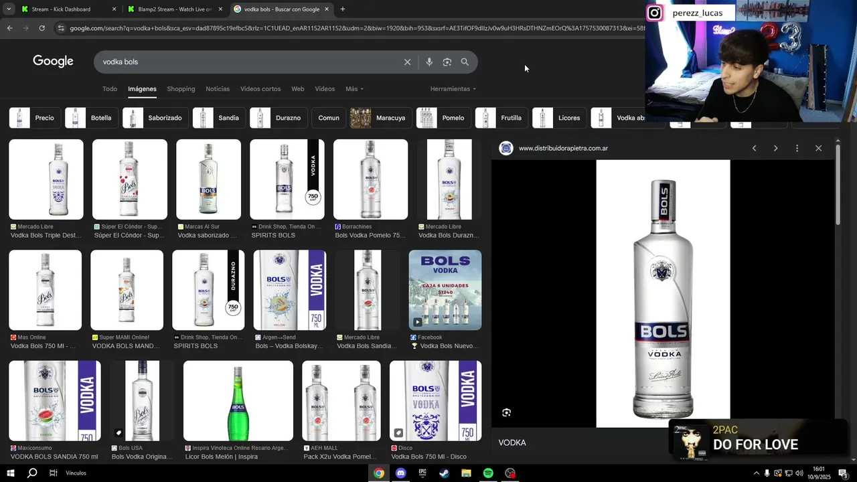Image resolution: width=857 pixels, height=482 pixels.
Task: Open the tab search dropdown in Chrome
Action: point(9,9)
